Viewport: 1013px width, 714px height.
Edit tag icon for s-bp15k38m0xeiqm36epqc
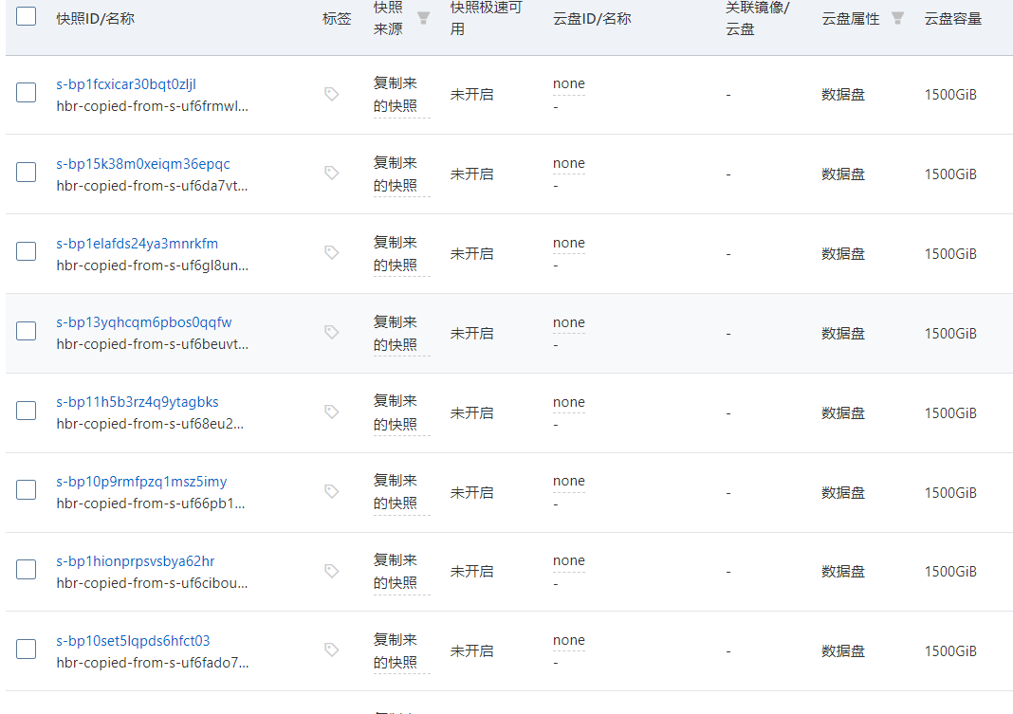pos(331,173)
